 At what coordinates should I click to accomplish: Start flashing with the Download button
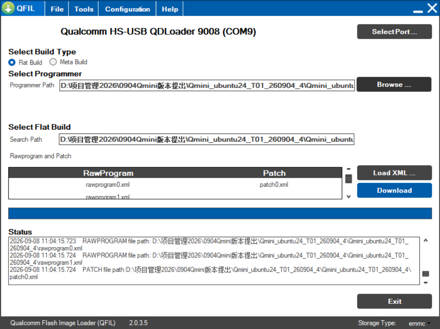coord(395,190)
